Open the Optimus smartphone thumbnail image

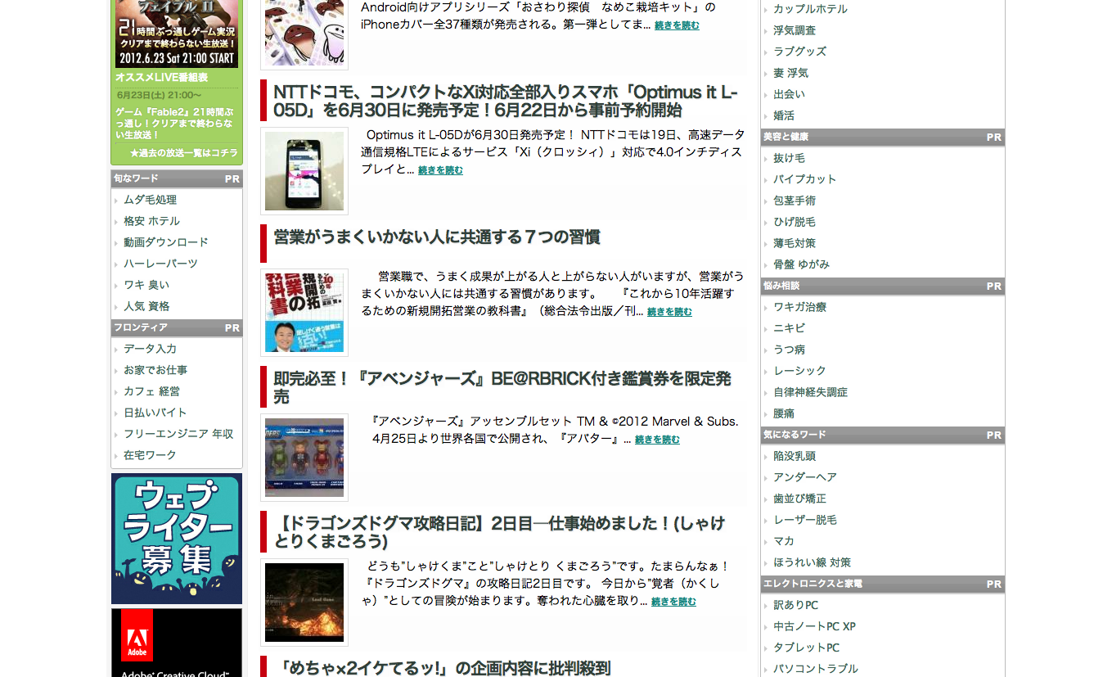[304, 171]
